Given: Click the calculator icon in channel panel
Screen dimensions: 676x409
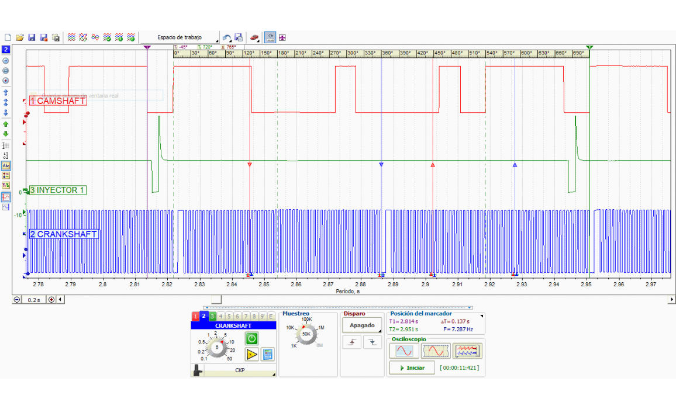Looking at the screenshot, I should [x=268, y=354].
